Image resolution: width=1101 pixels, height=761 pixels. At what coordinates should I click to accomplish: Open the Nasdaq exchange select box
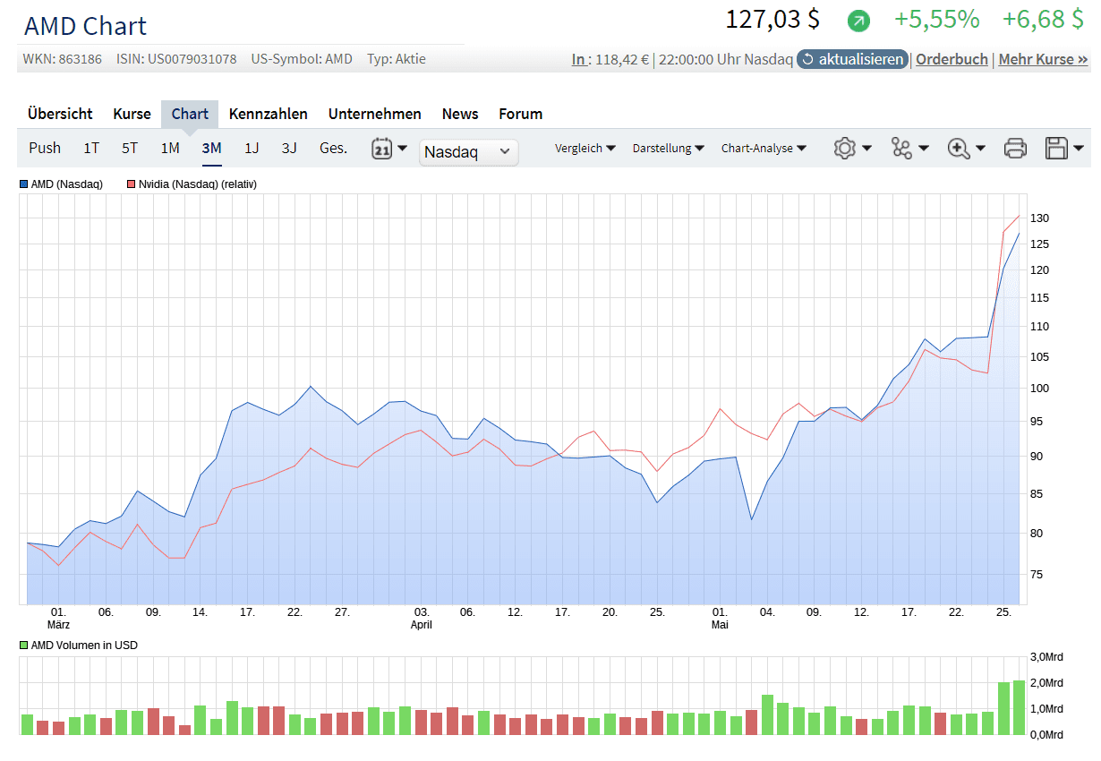coord(469,151)
